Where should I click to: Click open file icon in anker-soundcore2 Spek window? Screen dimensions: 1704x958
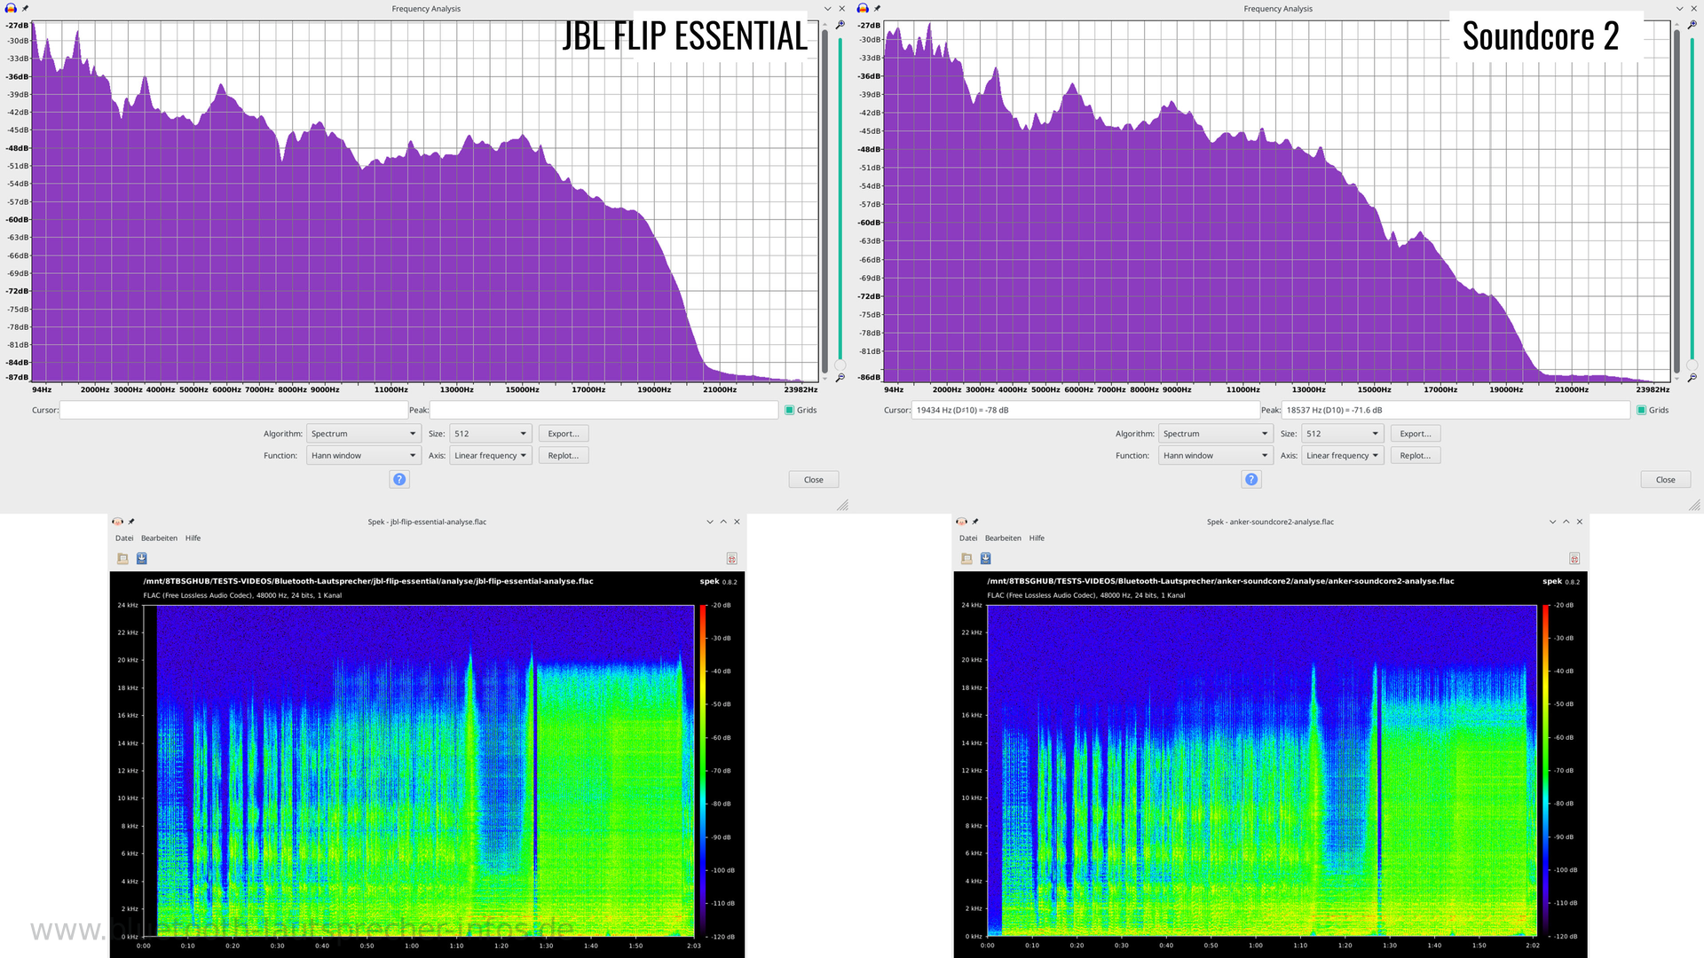click(966, 558)
